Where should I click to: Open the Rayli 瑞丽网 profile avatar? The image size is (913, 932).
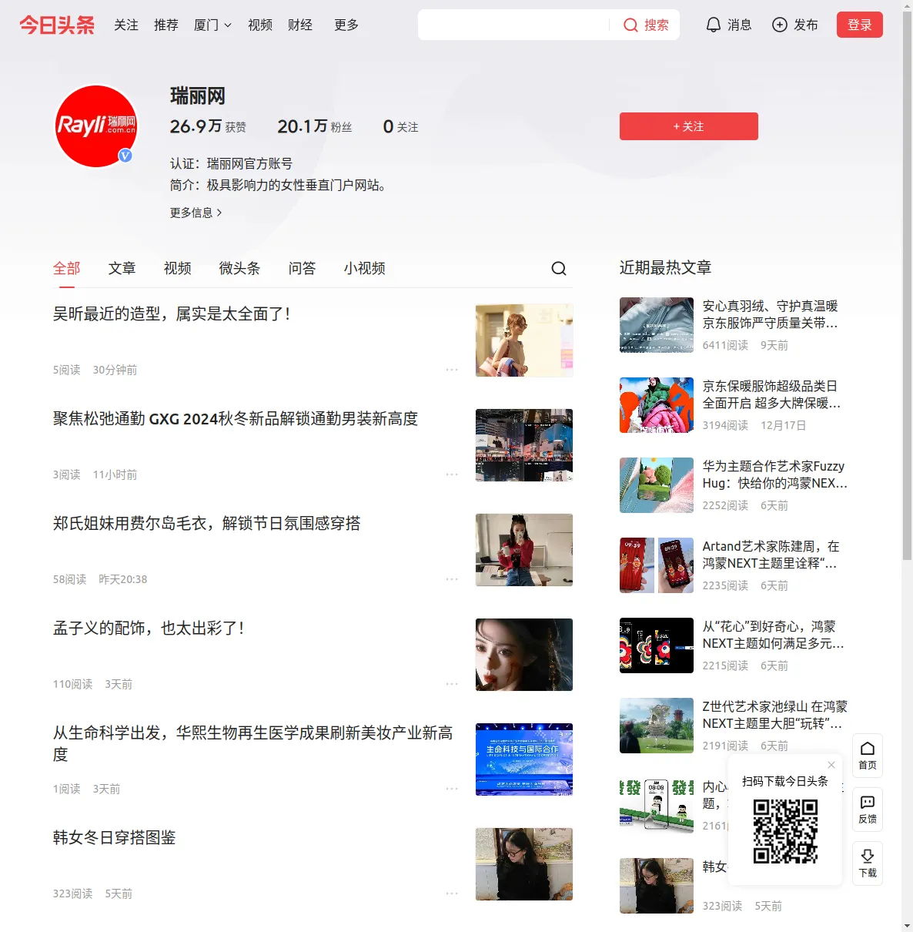click(96, 126)
